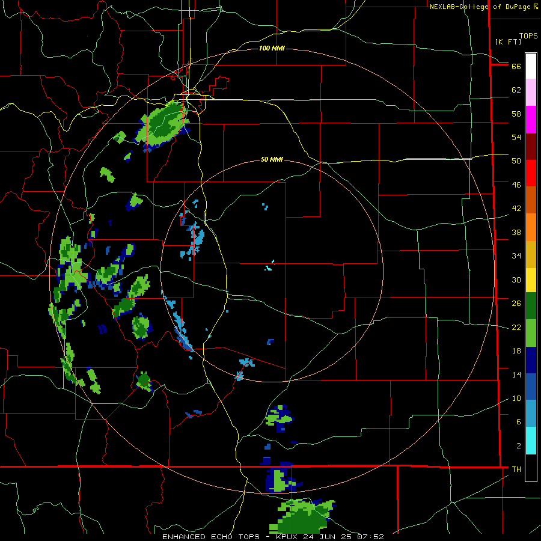The image size is (541, 541).
Task: Click the bright red legend swatch
Action: pyautogui.click(x=531, y=173)
